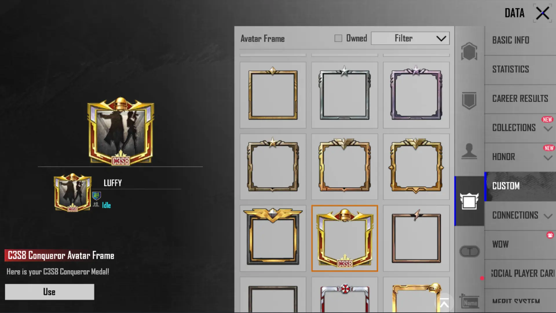Go to the Career Results tab
556x313 pixels.
point(520,99)
